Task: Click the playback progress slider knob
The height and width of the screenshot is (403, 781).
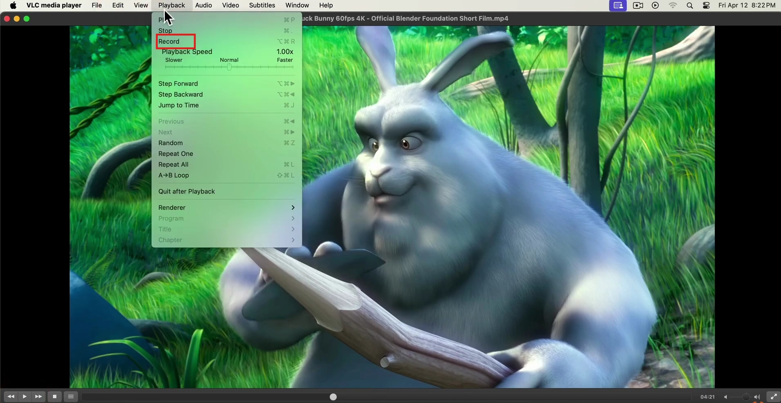Action: [333, 397]
